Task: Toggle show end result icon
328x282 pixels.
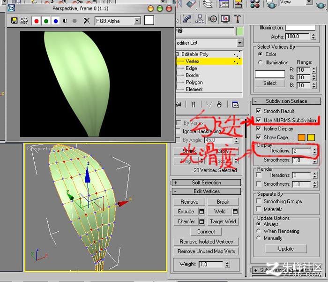Action: [x=193, y=104]
